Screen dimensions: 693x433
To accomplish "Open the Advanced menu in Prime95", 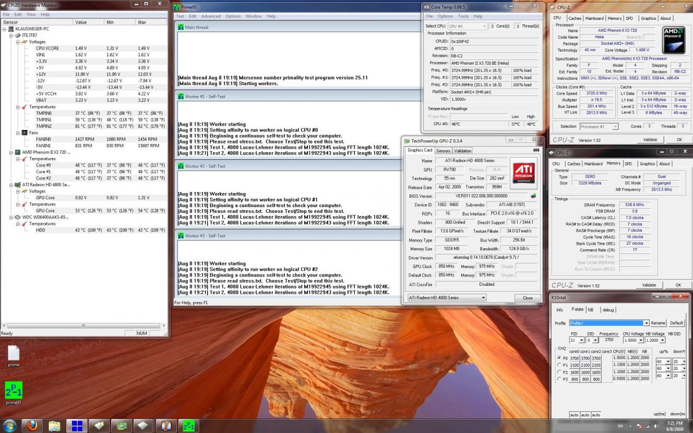I will (211, 16).
